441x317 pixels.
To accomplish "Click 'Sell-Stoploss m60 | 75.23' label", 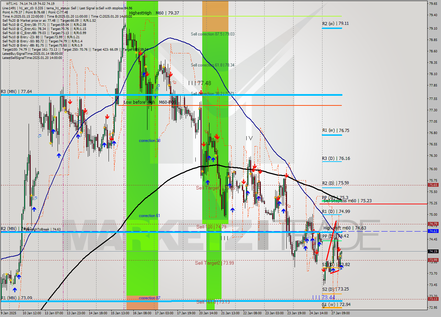I will [348, 201].
